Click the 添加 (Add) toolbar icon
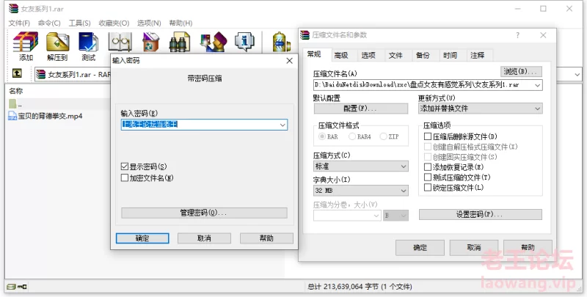The height and width of the screenshot is (297, 587). point(26,45)
